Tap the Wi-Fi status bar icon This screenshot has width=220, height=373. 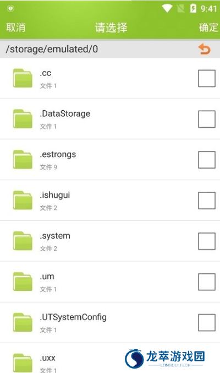(x=167, y=9)
